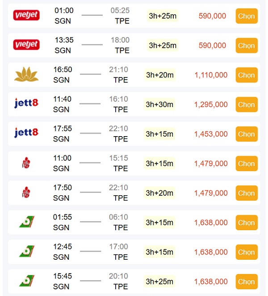
Task: Pick the 11:40 Jett8 flight with Chọn
Action: tap(246, 105)
